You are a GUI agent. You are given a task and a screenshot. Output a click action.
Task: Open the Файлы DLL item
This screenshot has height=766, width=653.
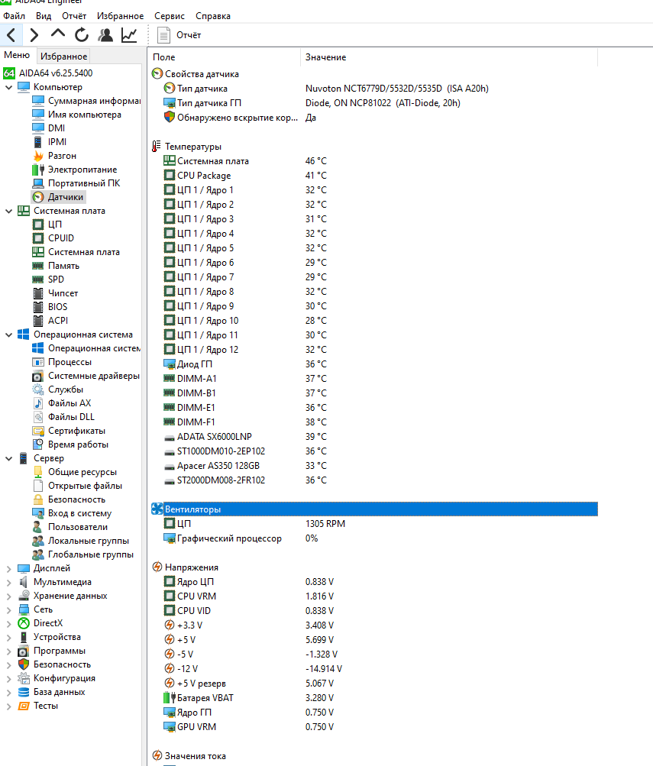[63, 417]
